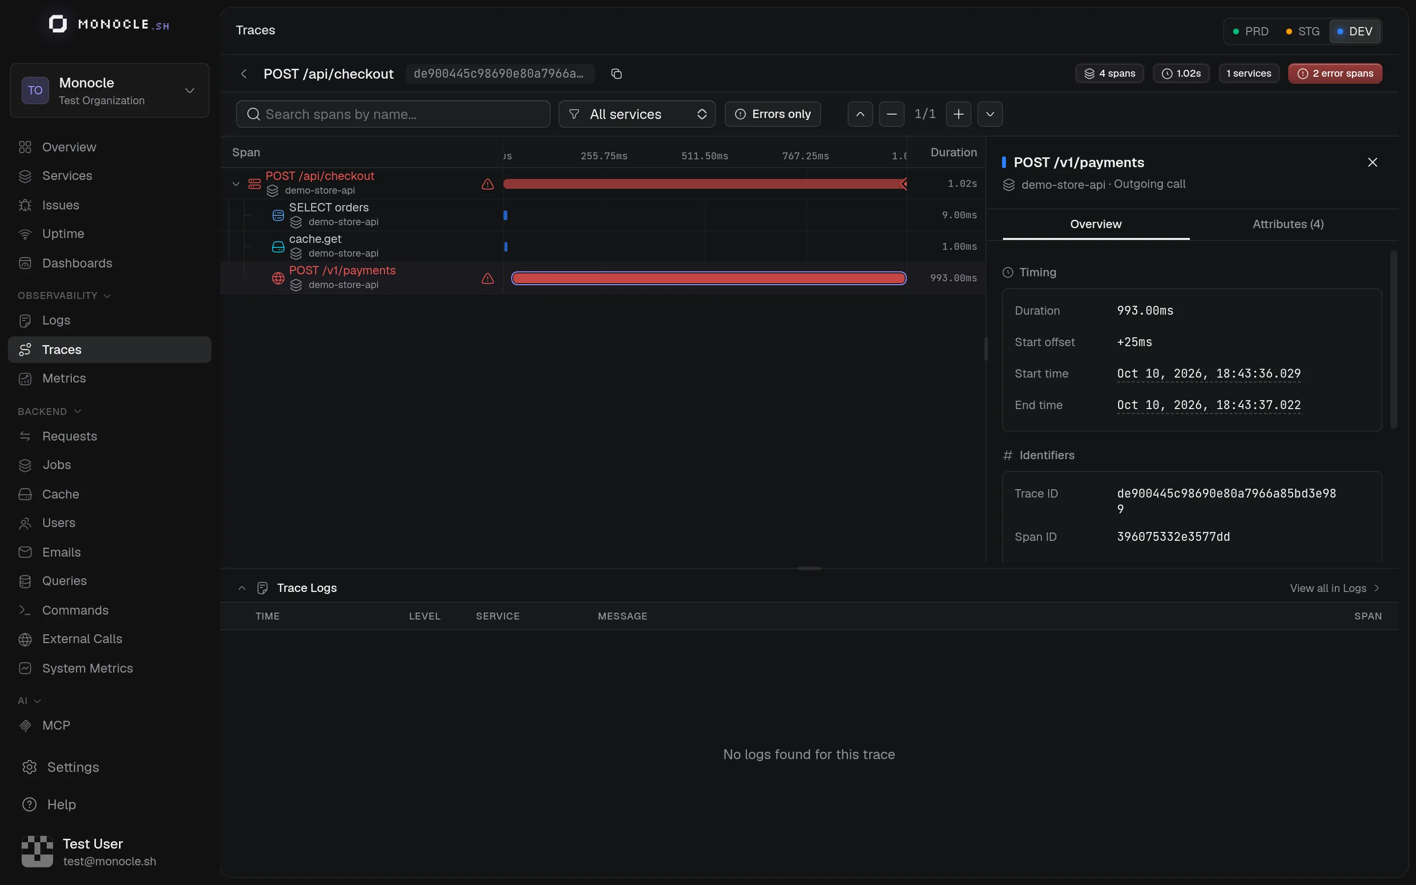Open Overview in the sidebar
Image resolution: width=1416 pixels, height=885 pixels.
[110, 147]
